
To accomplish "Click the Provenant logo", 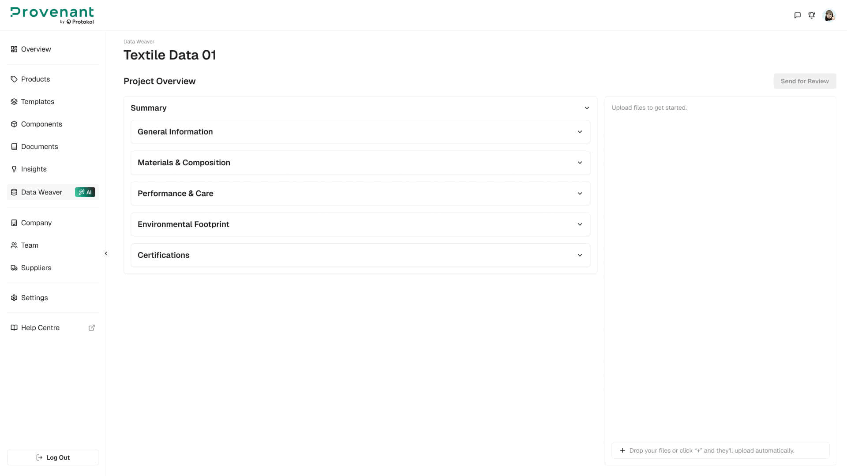I will coord(52,15).
